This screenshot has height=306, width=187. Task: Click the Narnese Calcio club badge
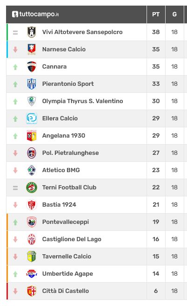point(32,49)
